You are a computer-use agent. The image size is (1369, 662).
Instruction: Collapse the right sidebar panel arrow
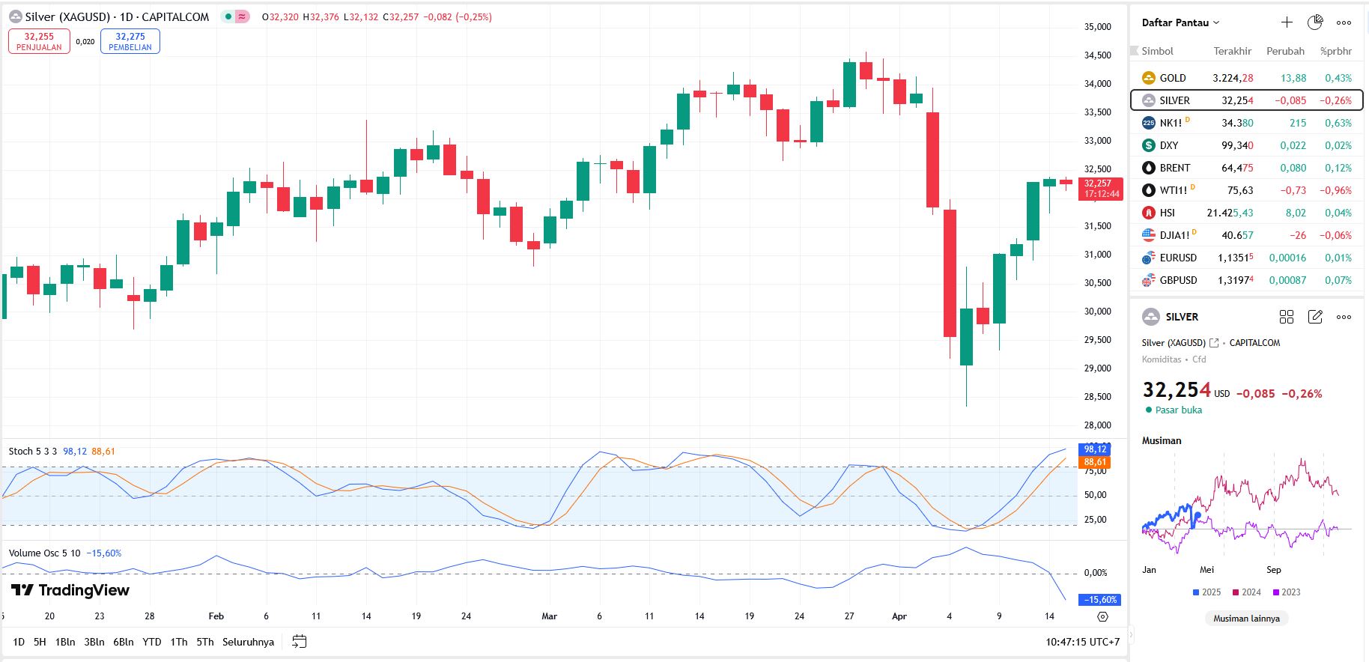1132,635
